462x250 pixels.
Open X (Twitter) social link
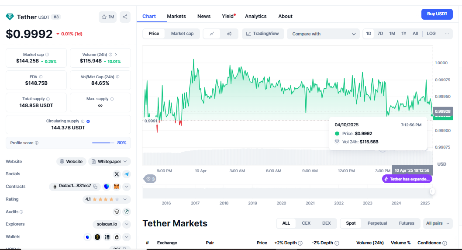click(x=117, y=174)
